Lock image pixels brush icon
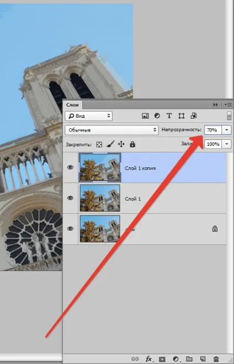Screen dimensions: 234x364 pos(110,144)
